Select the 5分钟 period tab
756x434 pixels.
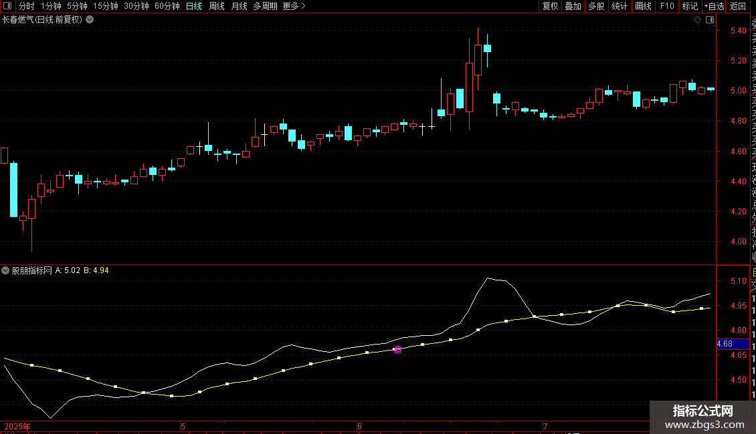77,6
